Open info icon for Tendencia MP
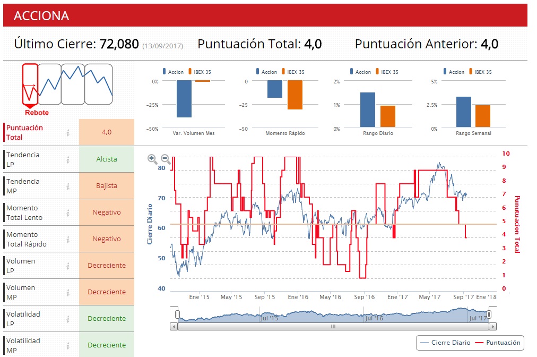The image size is (537, 357). pyautogui.click(x=68, y=186)
